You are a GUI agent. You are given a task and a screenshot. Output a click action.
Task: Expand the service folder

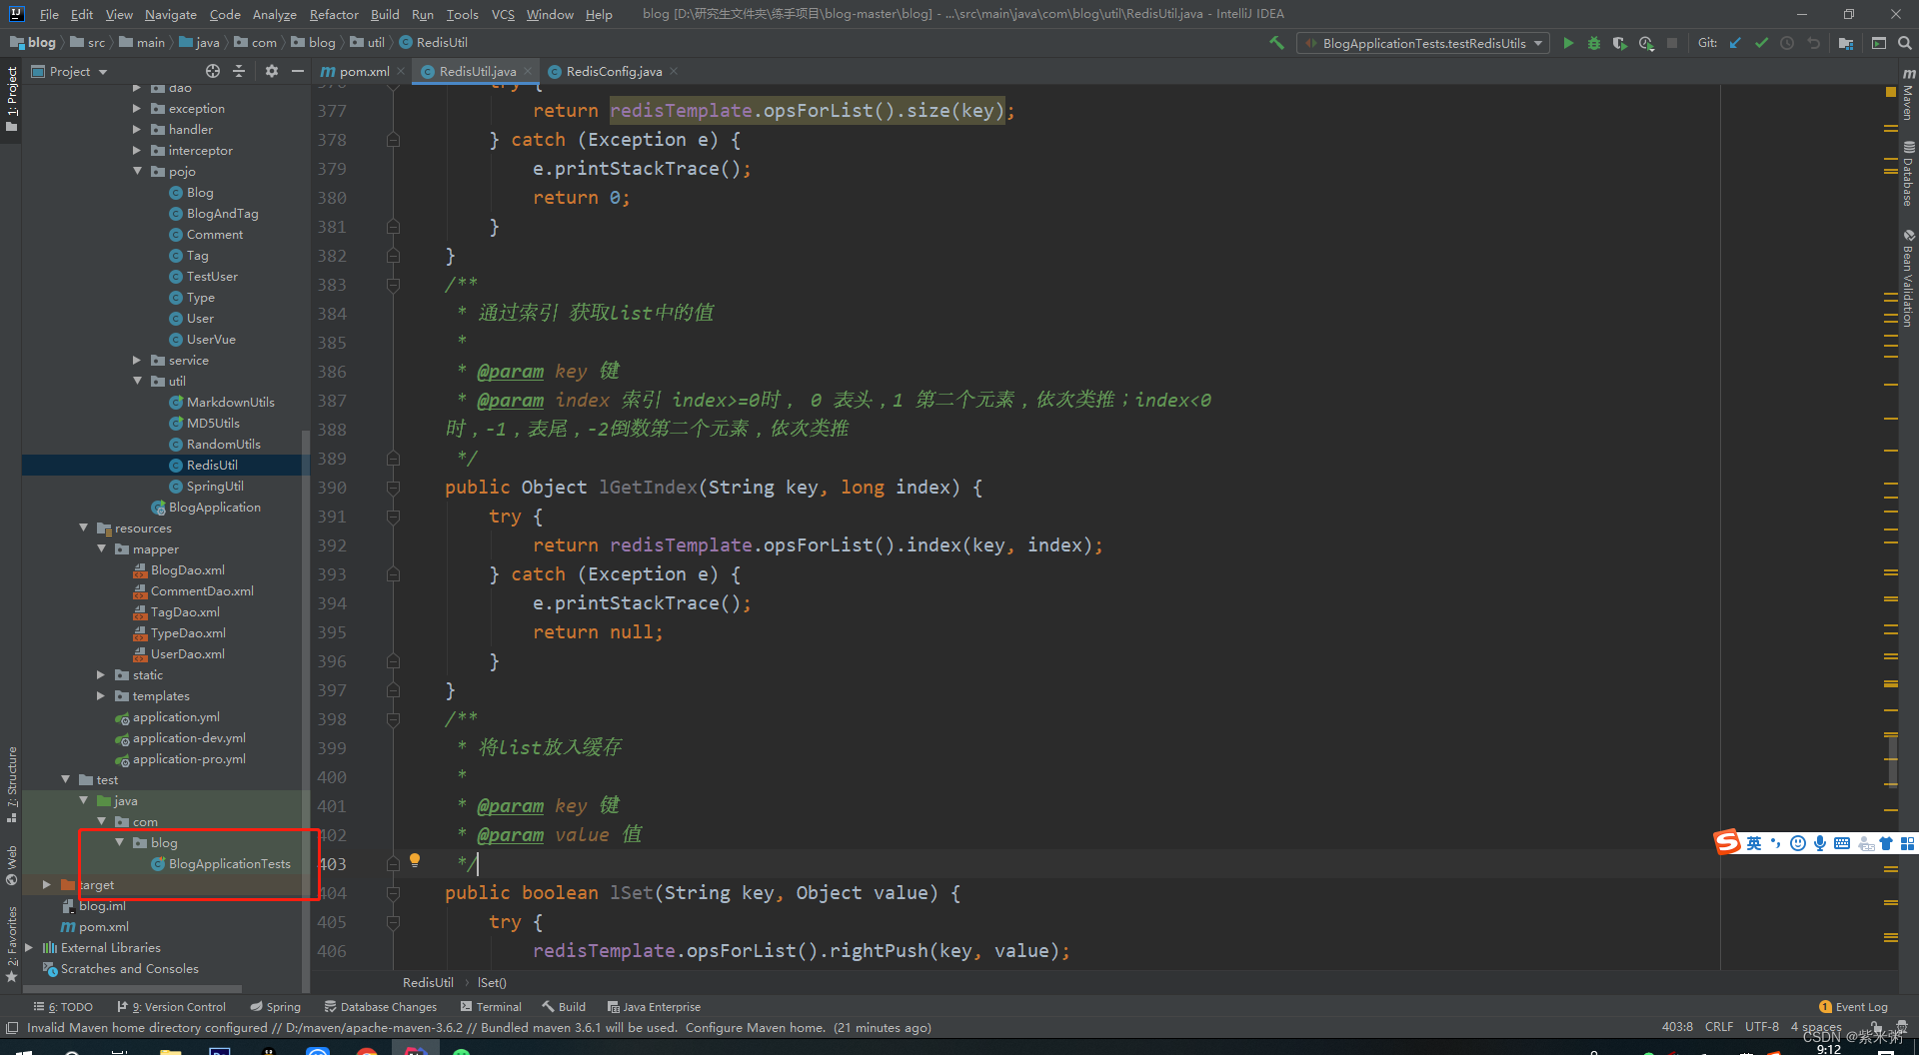pos(137,361)
